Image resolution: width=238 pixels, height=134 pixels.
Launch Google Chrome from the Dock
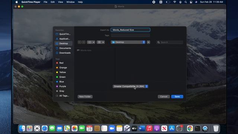190,128
